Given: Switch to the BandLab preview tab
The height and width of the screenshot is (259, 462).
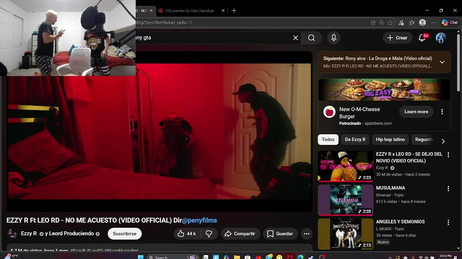Looking at the screenshot, I should coord(190,11).
